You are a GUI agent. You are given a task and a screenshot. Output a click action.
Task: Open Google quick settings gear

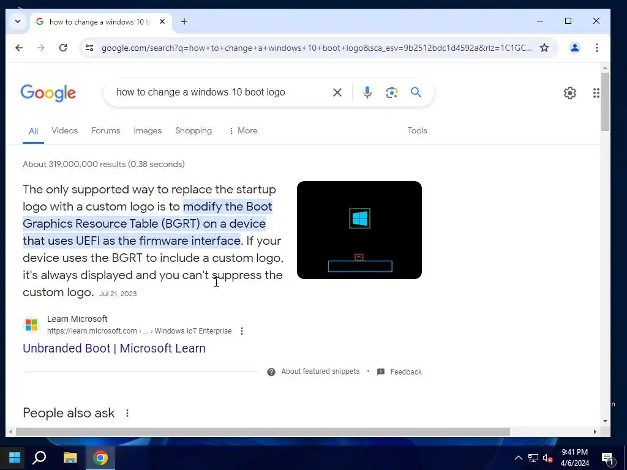click(x=570, y=93)
